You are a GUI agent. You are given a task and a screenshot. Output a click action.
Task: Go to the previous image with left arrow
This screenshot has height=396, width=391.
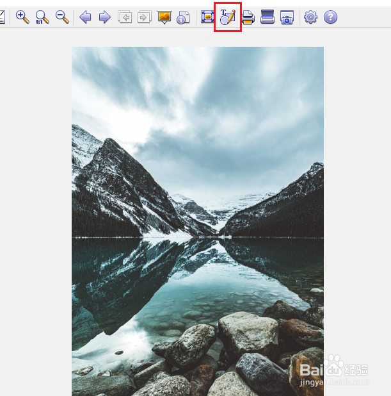[x=85, y=17]
